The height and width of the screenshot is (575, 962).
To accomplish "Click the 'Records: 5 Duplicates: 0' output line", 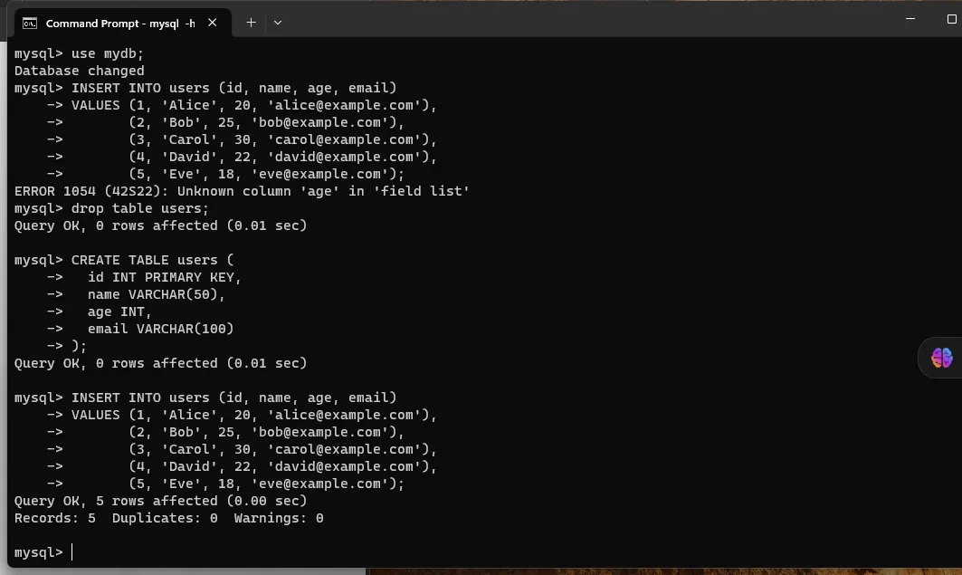I will [x=168, y=518].
